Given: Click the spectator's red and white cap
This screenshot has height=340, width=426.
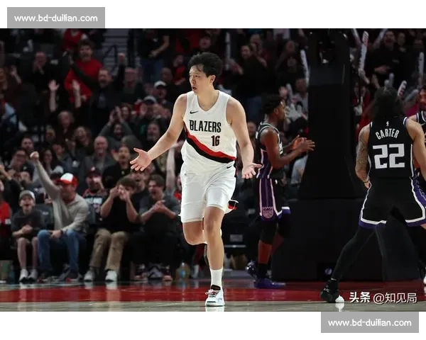Looking at the screenshot, I should tap(68, 179).
